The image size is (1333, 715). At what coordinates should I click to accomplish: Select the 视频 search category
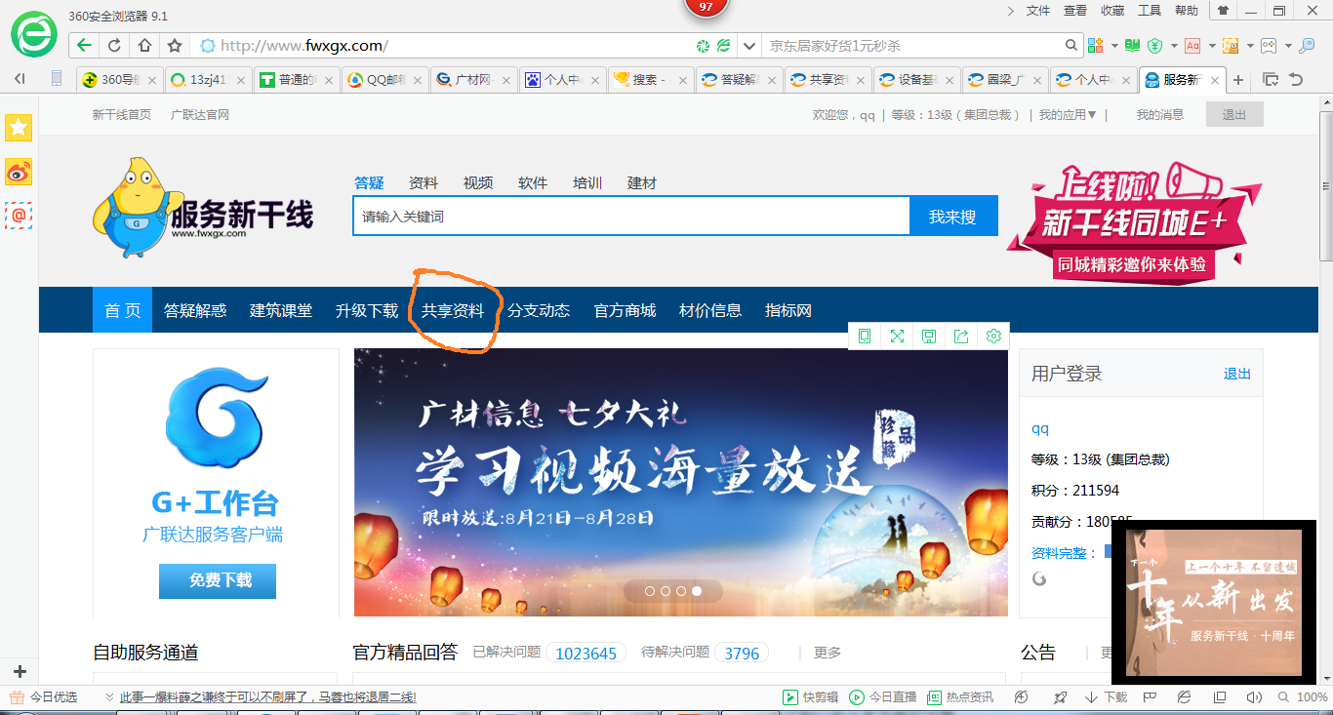click(x=478, y=182)
